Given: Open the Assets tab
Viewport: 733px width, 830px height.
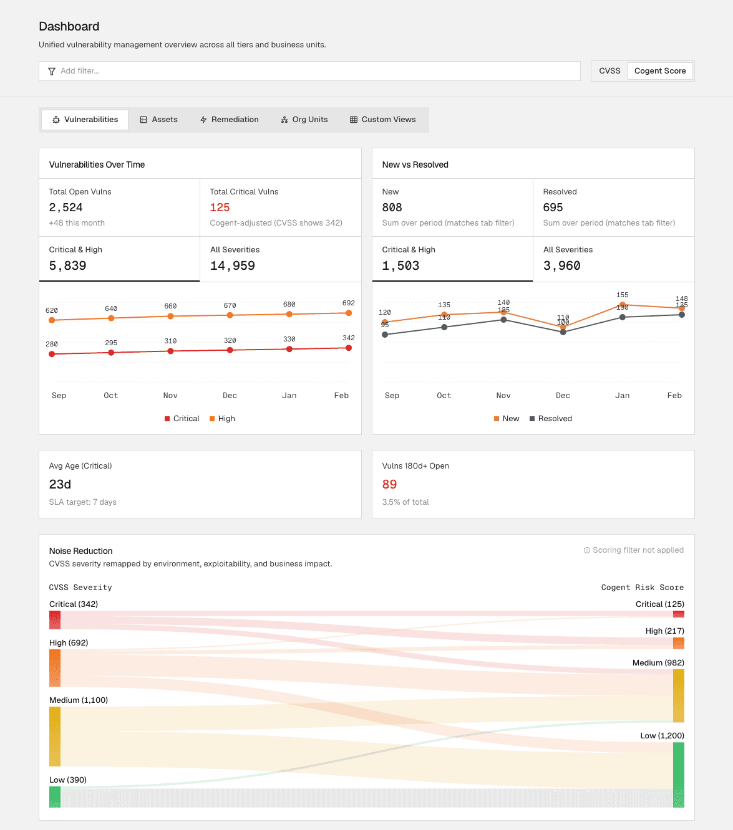Looking at the screenshot, I should [158, 120].
